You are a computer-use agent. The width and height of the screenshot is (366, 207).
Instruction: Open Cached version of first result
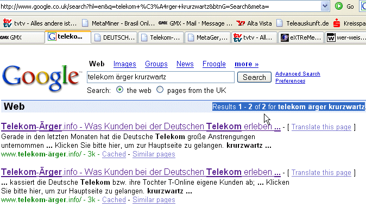[114, 154]
